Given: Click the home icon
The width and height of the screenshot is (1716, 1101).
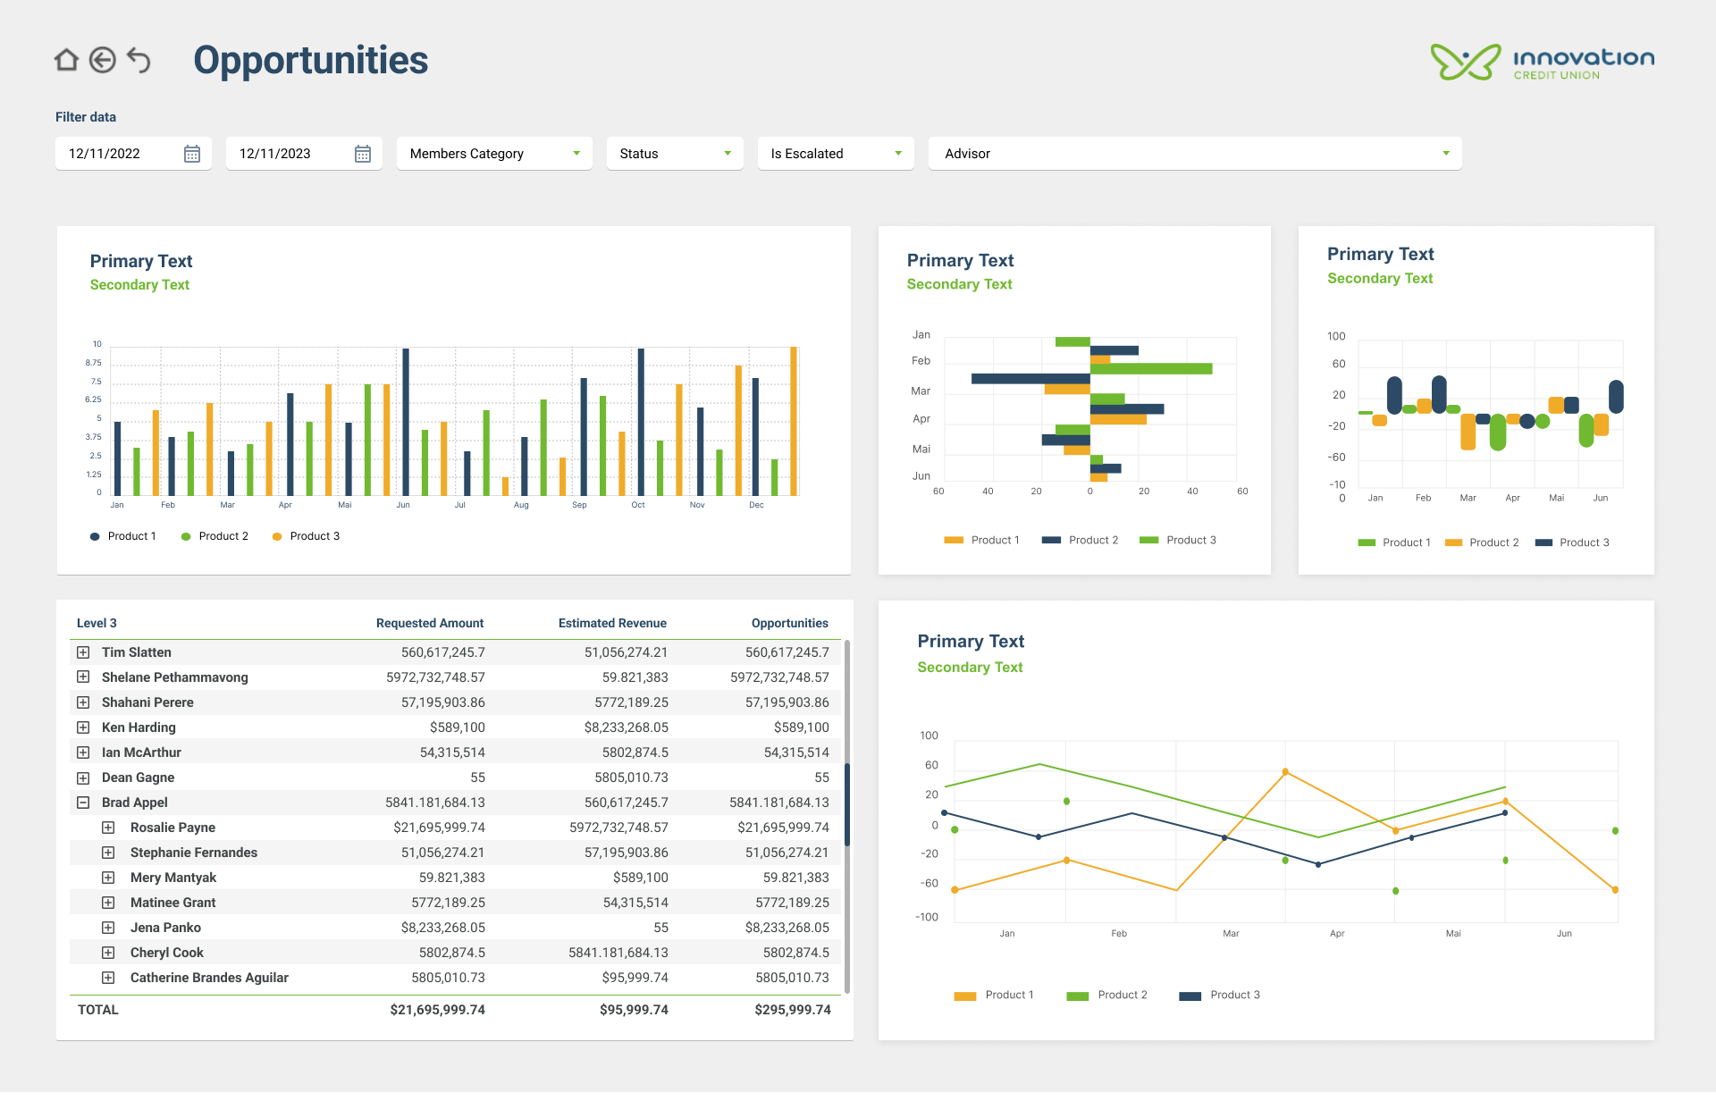Looking at the screenshot, I should (66, 60).
